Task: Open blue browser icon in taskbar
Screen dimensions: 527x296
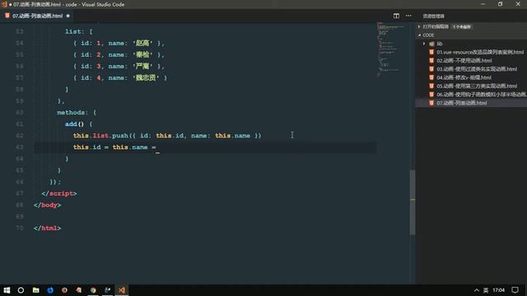Action: point(50,290)
